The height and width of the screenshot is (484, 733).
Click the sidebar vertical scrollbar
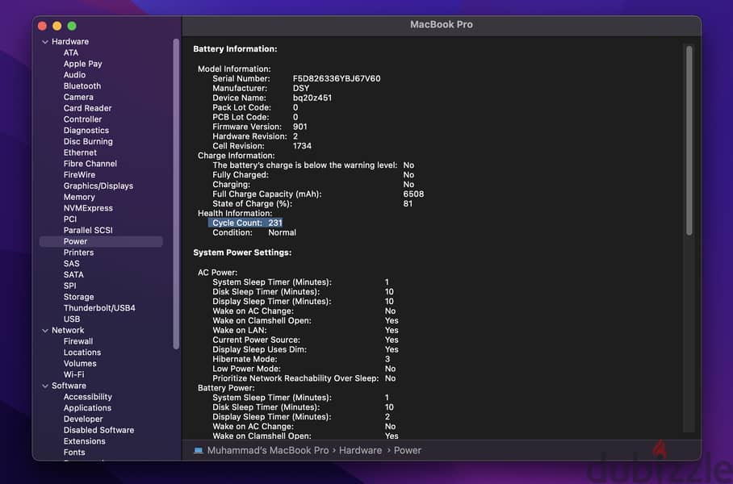(176, 194)
